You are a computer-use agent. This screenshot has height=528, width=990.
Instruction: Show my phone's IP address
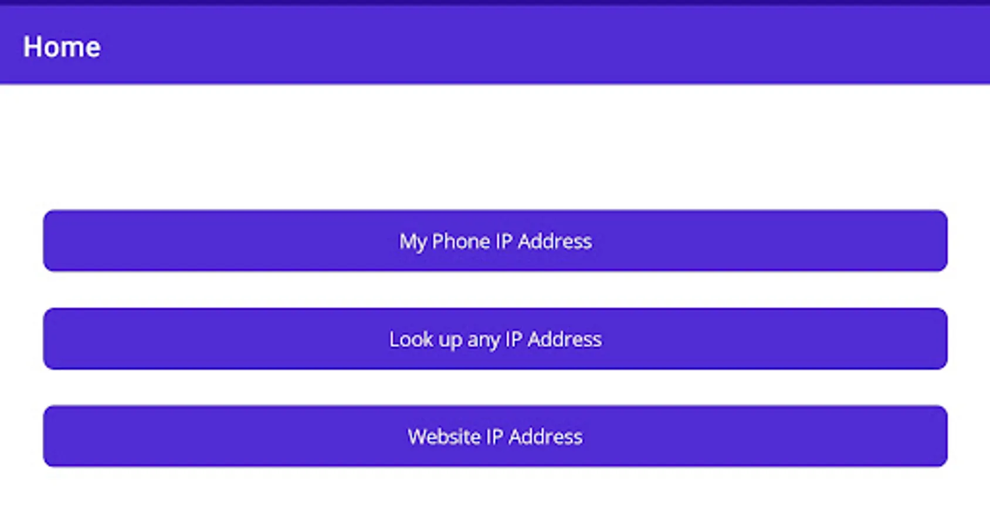[495, 241]
